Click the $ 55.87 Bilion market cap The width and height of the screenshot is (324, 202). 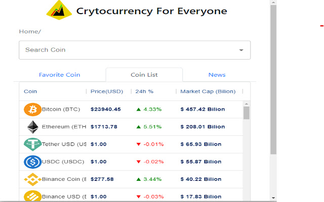[x=201, y=162]
